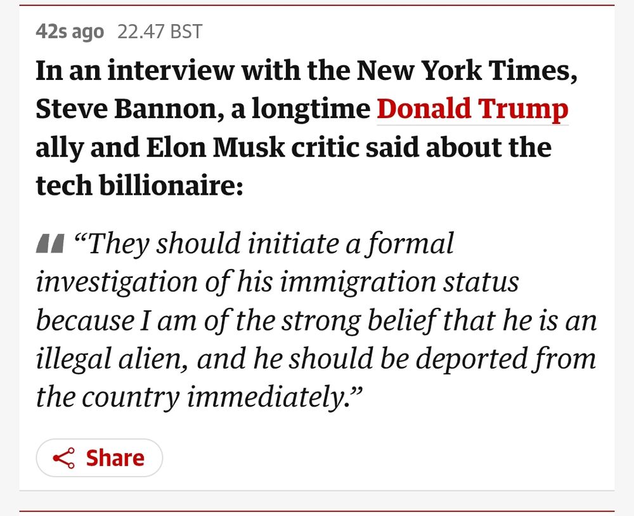Click the word interview in the headline
634x516 pixels.
point(170,71)
